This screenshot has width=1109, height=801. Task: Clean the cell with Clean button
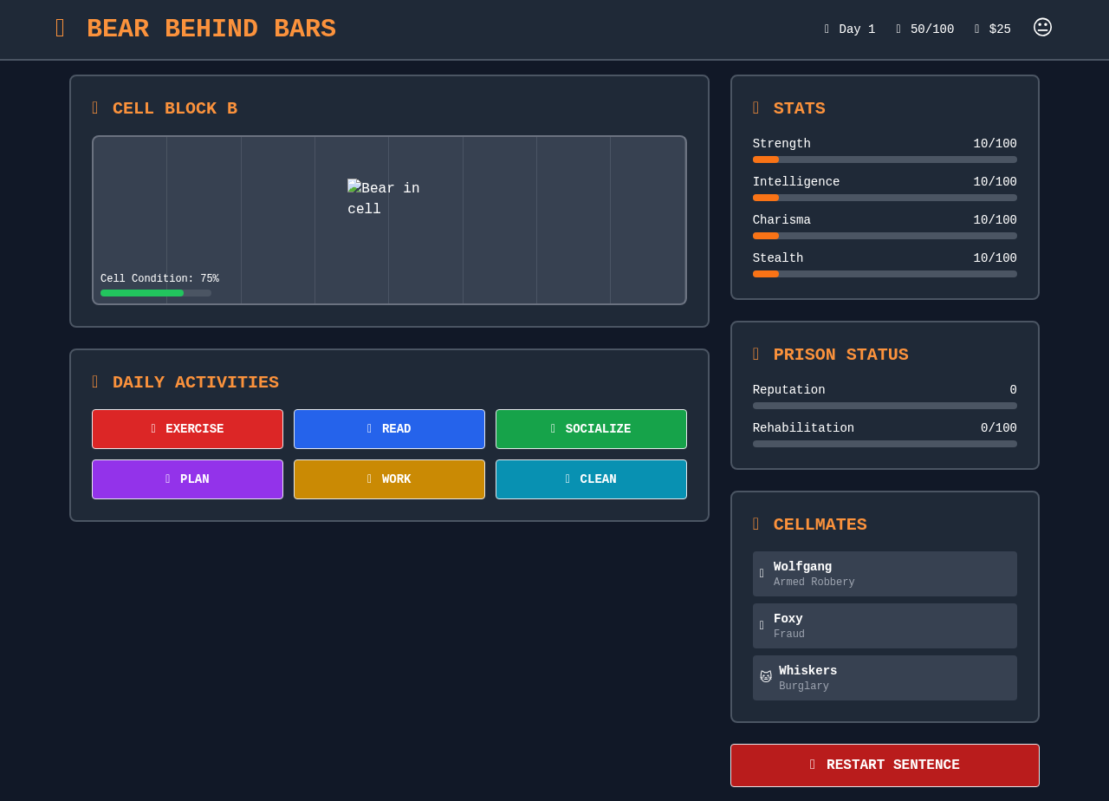[x=591, y=479]
